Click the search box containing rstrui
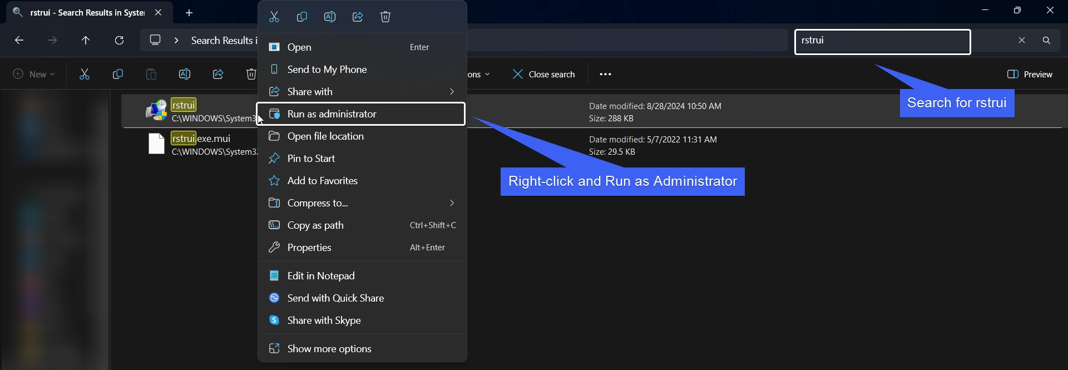The image size is (1068, 370). click(883, 42)
